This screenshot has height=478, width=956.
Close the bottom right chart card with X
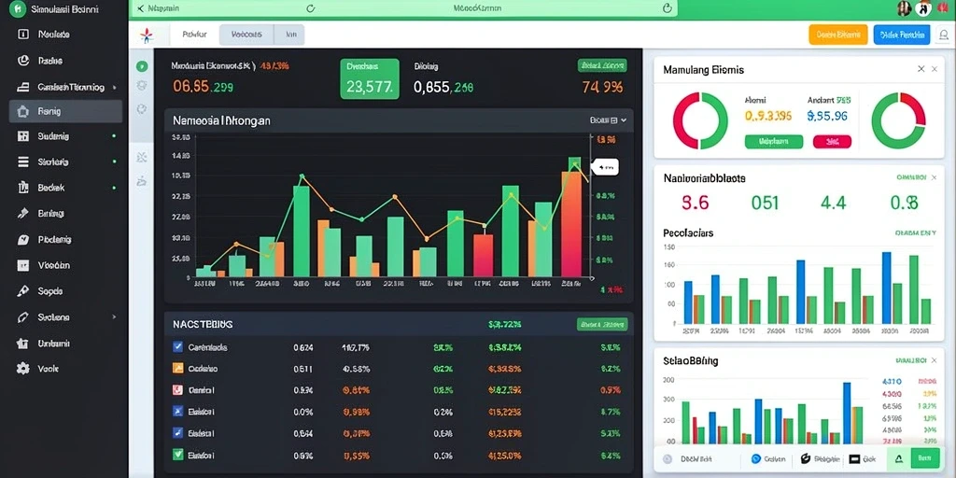pyautogui.click(x=934, y=360)
